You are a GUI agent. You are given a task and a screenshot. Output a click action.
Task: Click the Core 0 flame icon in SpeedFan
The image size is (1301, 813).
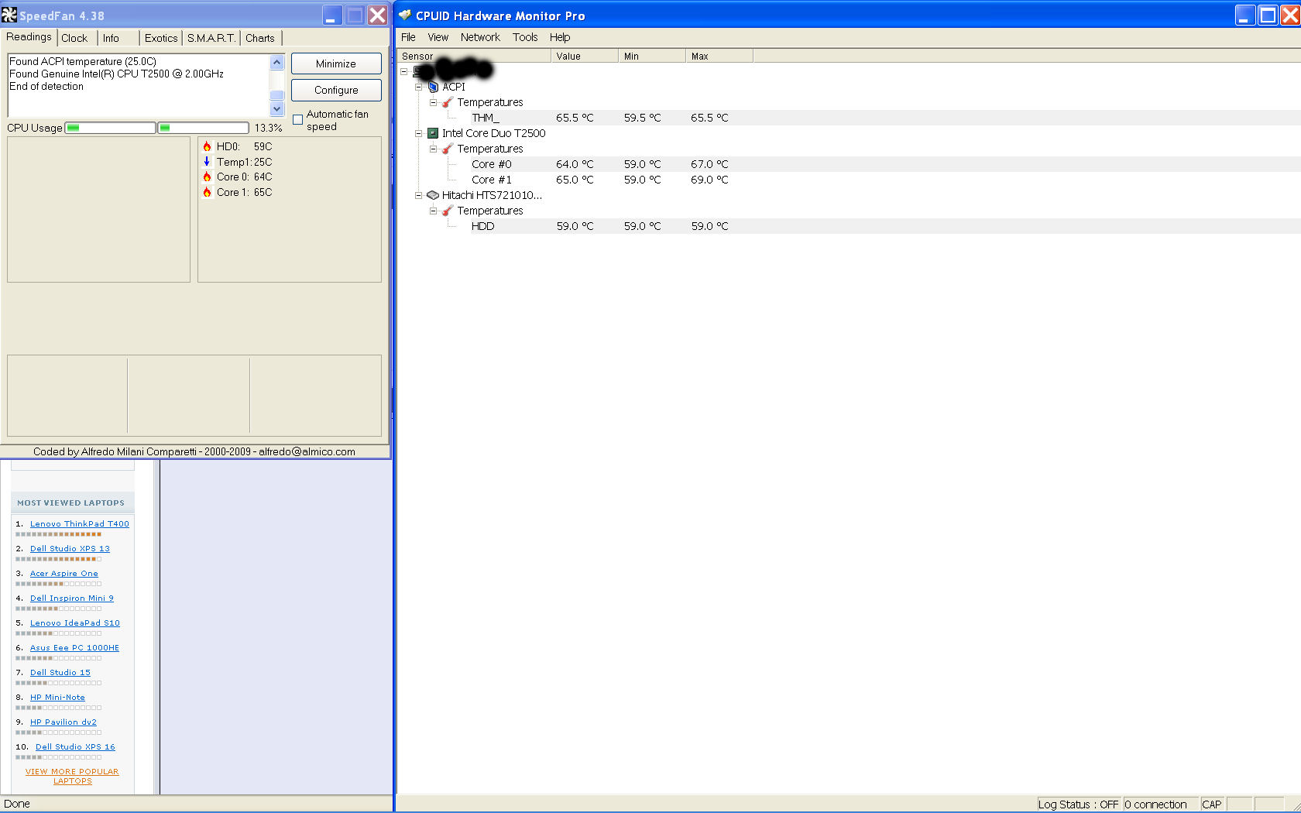[x=207, y=177]
